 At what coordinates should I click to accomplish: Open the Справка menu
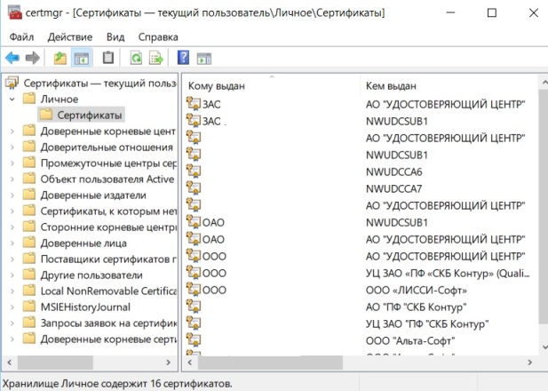coord(158,37)
